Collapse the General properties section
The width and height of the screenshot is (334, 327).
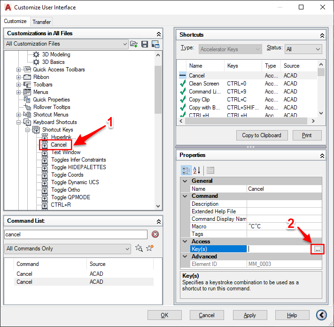click(185, 181)
